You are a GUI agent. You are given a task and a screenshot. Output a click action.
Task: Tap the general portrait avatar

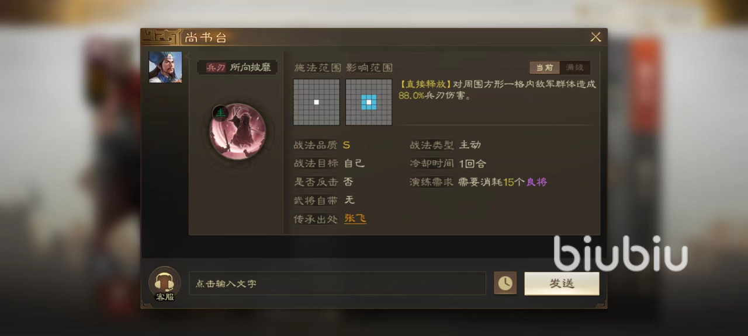coord(165,67)
